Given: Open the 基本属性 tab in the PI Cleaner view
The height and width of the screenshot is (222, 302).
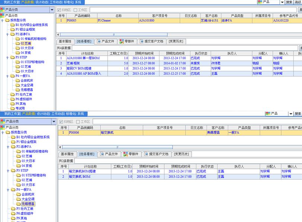Looking at the screenshot, I should [66, 42].
